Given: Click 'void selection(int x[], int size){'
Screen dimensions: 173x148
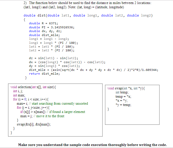Looking at the screenshot, I should click(33, 87).
